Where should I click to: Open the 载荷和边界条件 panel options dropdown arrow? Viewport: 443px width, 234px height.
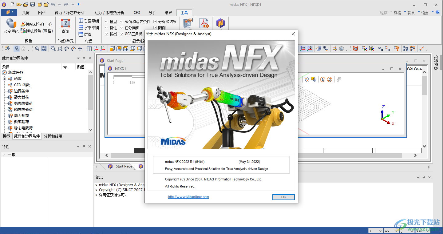(78, 58)
